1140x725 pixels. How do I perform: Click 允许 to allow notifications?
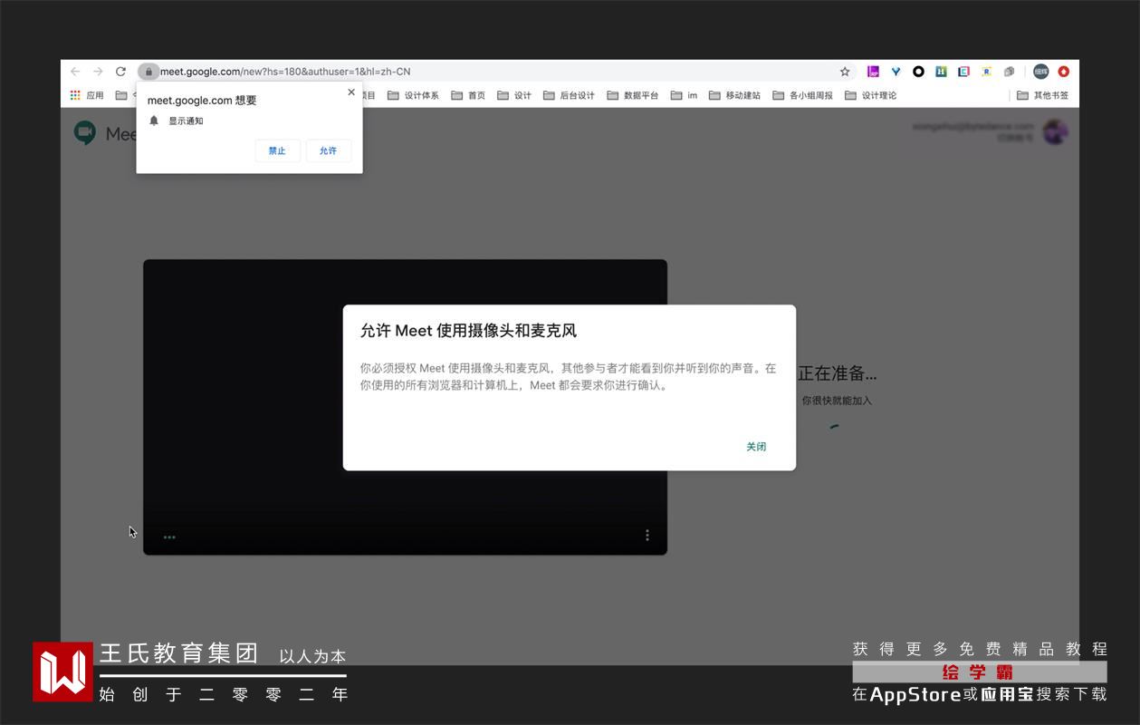tap(328, 151)
